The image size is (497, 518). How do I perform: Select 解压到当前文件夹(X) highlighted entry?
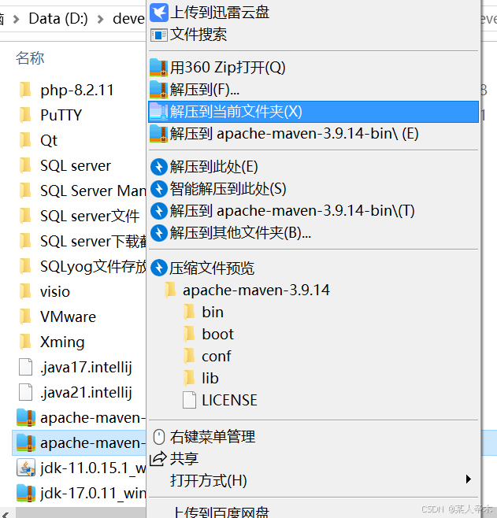[x=313, y=112]
